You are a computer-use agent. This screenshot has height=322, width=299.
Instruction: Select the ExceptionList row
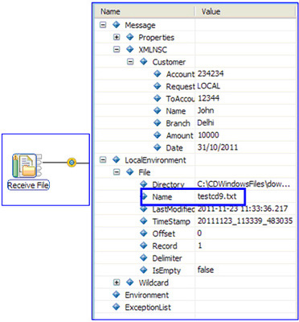pos(195,308)
